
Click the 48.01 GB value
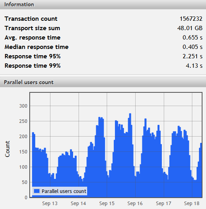point(190,28)
